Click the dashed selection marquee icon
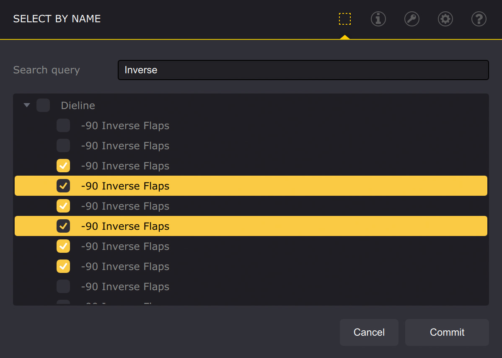The height and width of the screenshot is (358, 502). point(344,19)
